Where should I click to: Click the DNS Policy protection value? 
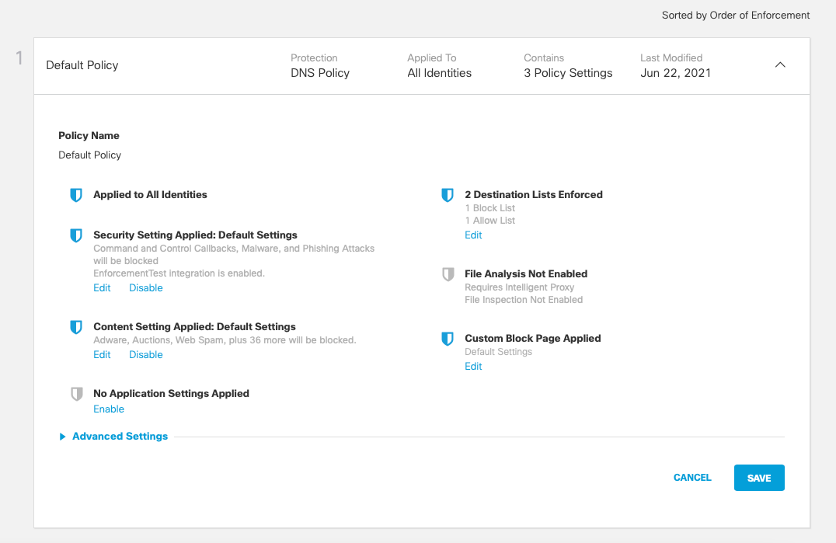coord(320,73)
